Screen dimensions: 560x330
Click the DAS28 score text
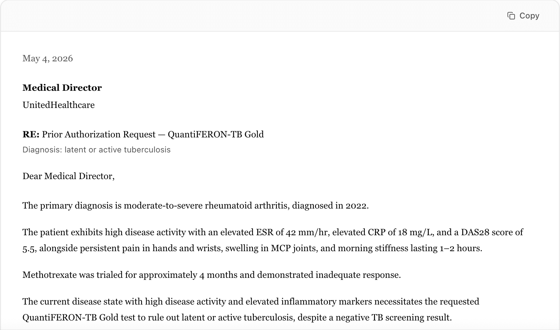click(x=483, y=232)
